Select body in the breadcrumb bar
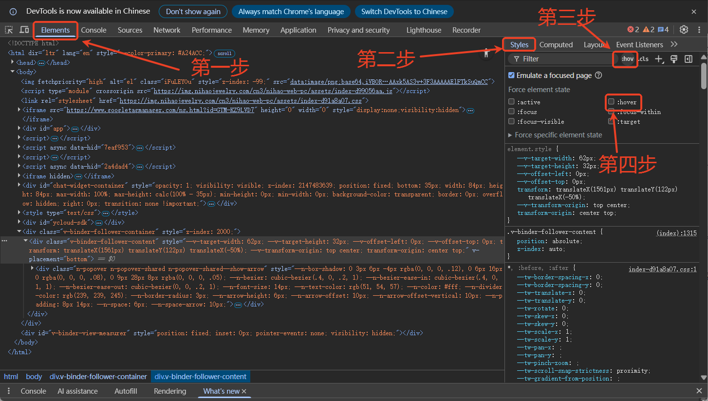Image resolution: width=708 pixels, height=401 pixels. point(34,377)
